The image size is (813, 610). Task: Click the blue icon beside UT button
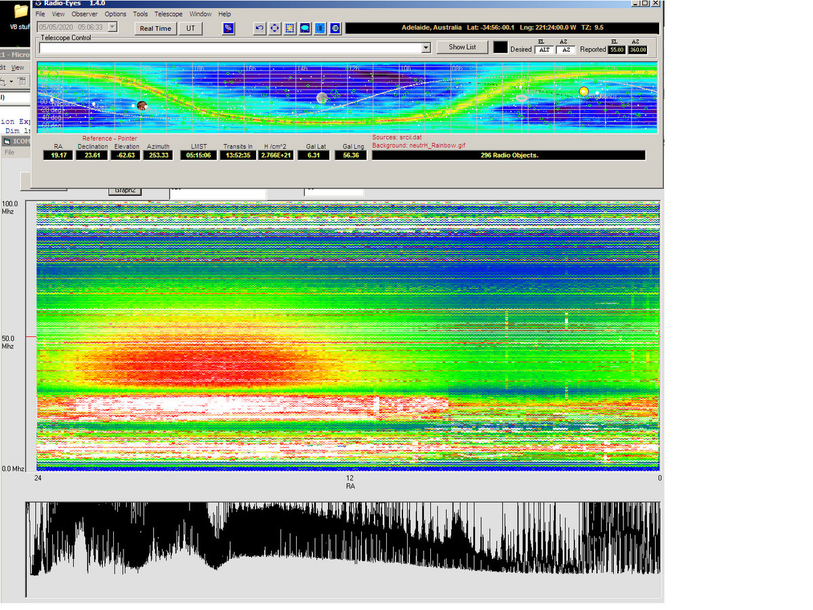(x=229, y=28)
